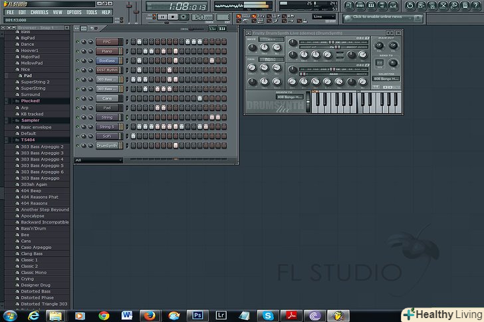Screen dimensions: 484x322
Task: Click the FL Studio fruit icon in taskbar
Action: [338, 315]
